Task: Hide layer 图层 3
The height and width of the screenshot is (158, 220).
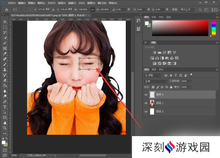Action: click(146, 95)
